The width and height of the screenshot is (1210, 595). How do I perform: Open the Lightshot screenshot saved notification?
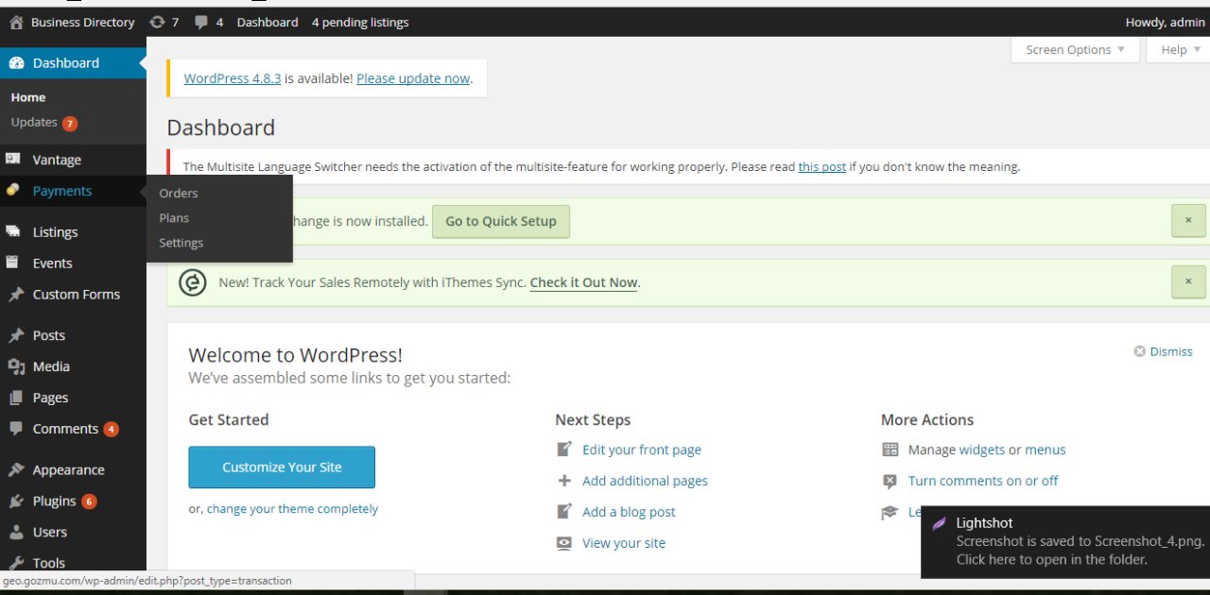[1065, 541]
